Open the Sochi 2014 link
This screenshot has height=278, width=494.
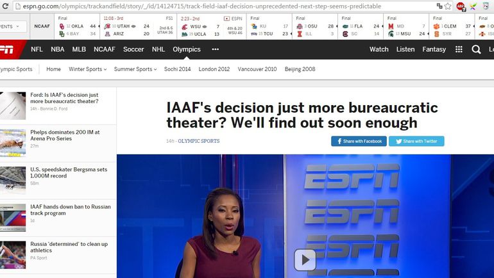[177, 69]
